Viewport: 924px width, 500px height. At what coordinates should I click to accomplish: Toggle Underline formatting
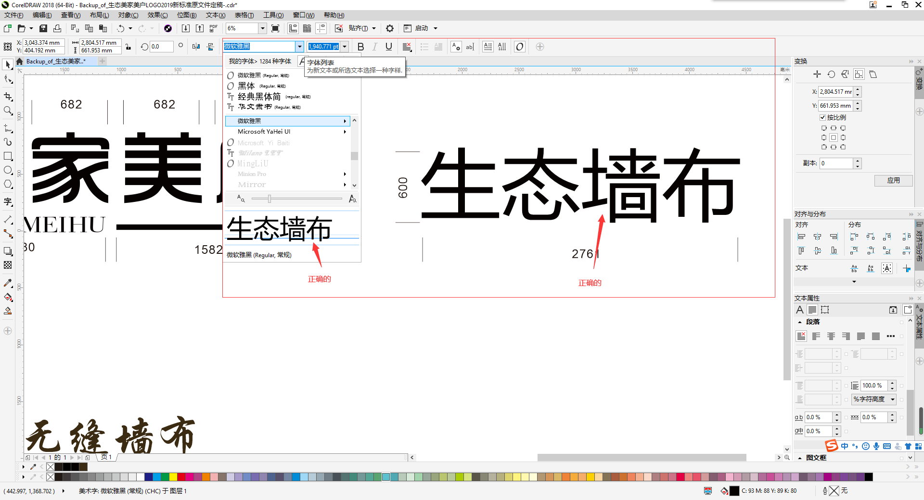coord(389,47)
